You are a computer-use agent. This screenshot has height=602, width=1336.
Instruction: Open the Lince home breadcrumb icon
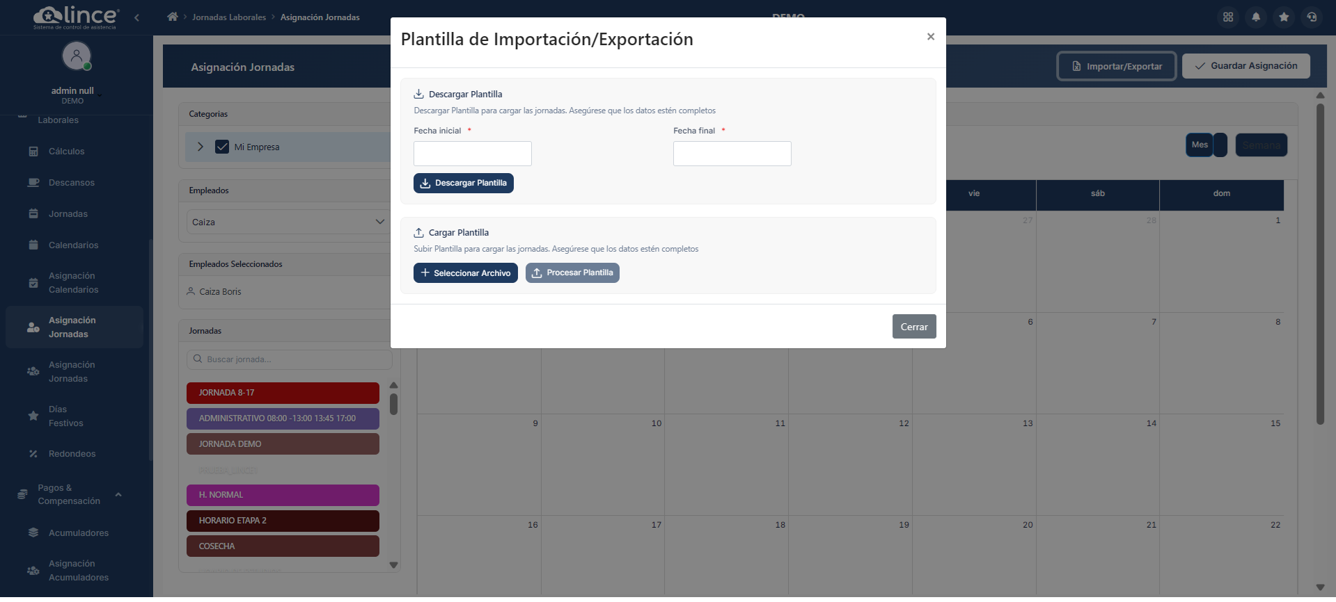point(172,15)
